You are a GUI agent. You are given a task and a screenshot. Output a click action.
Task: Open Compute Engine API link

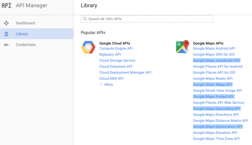116,49
